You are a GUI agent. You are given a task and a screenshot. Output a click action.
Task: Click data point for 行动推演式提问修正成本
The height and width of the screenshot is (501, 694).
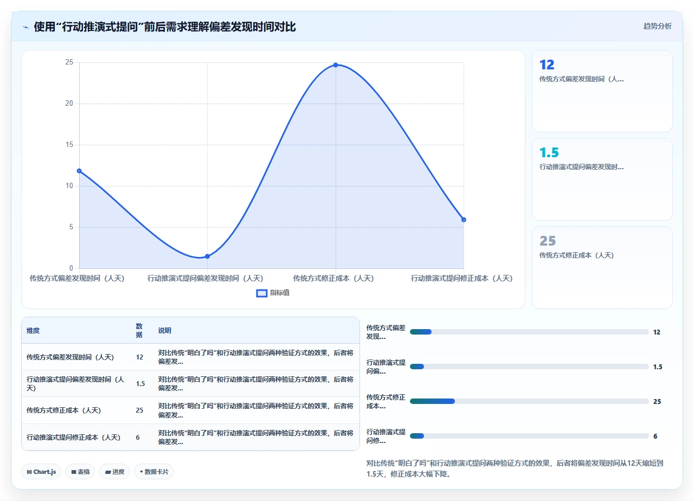pos(464,220)
